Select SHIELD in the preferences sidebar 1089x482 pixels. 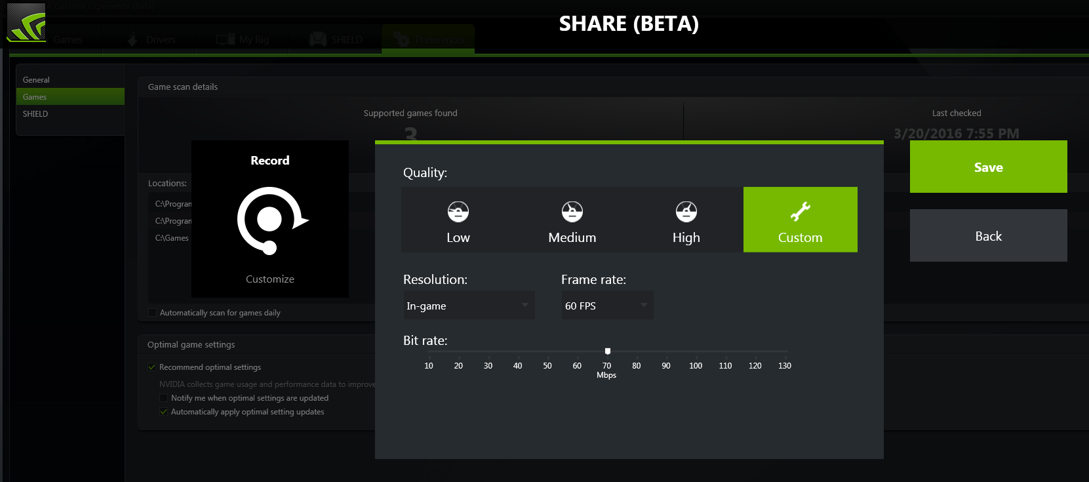click(x=70, y=114)
